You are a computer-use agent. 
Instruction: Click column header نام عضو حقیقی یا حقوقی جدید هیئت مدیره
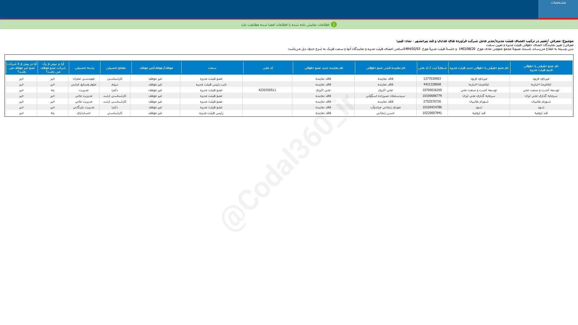(x=479, y=68)
